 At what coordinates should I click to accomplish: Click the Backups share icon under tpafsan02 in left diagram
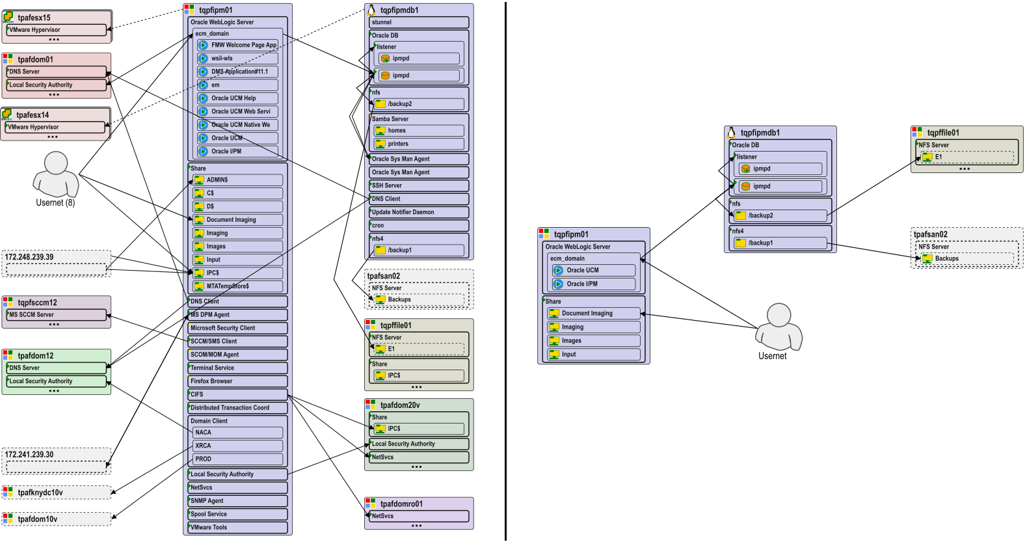[x=380, y=299]
